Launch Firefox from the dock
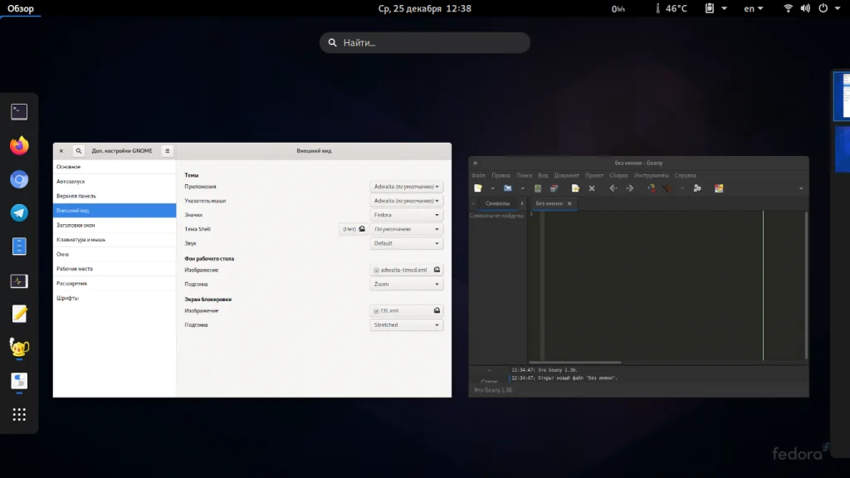The image size is (850, 478). point(19,145)
